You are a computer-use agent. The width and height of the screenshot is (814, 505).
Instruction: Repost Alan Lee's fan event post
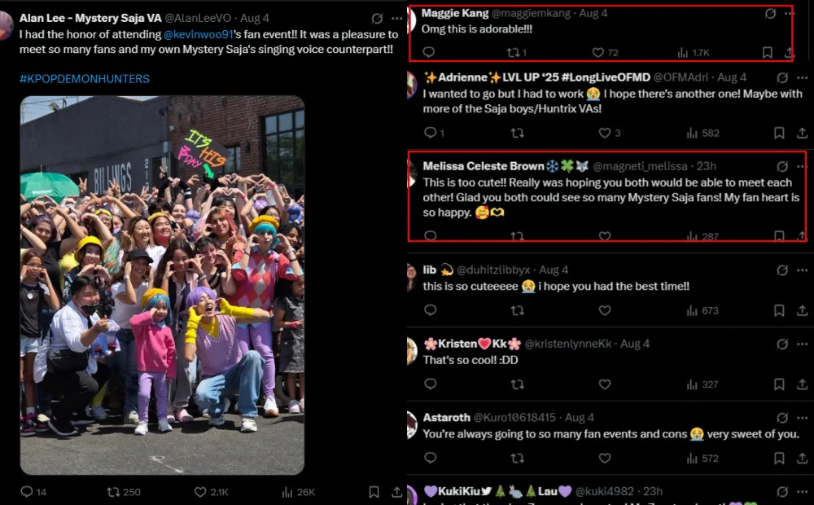click(x=113, y=492)
